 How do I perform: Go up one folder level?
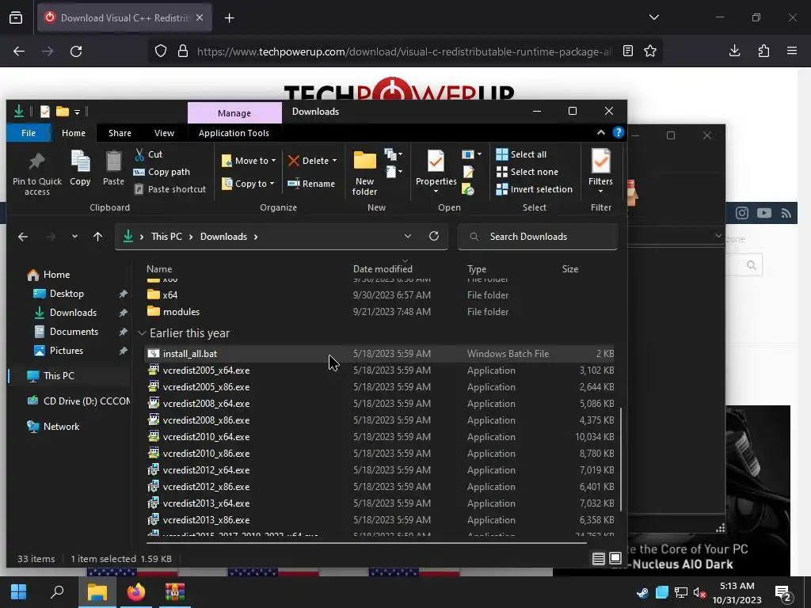[x=97, y=236]
